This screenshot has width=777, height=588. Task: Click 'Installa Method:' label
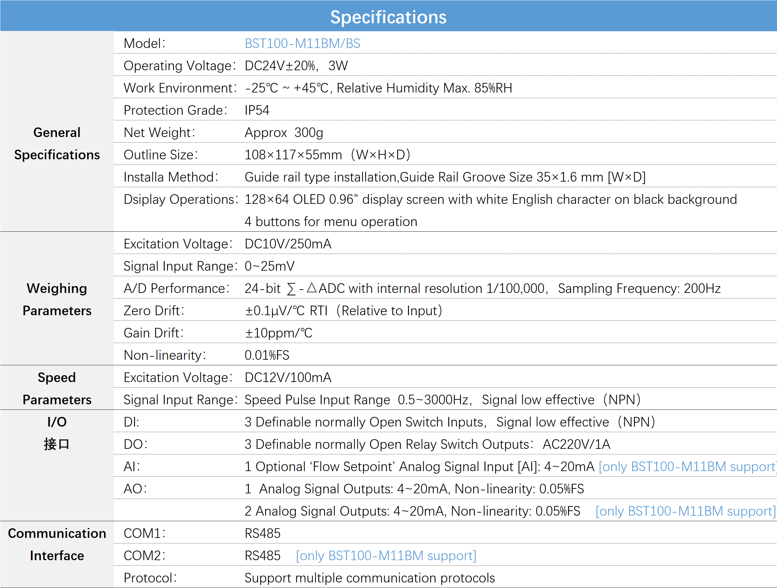pos(171,177)
